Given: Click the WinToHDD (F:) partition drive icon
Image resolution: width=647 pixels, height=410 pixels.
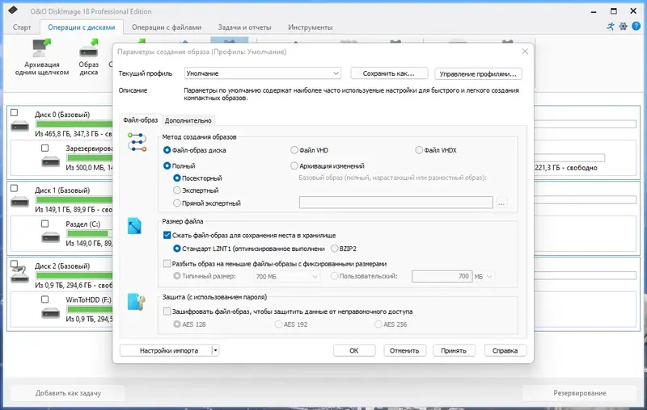Looking at the screenshot, I should 51,313.
